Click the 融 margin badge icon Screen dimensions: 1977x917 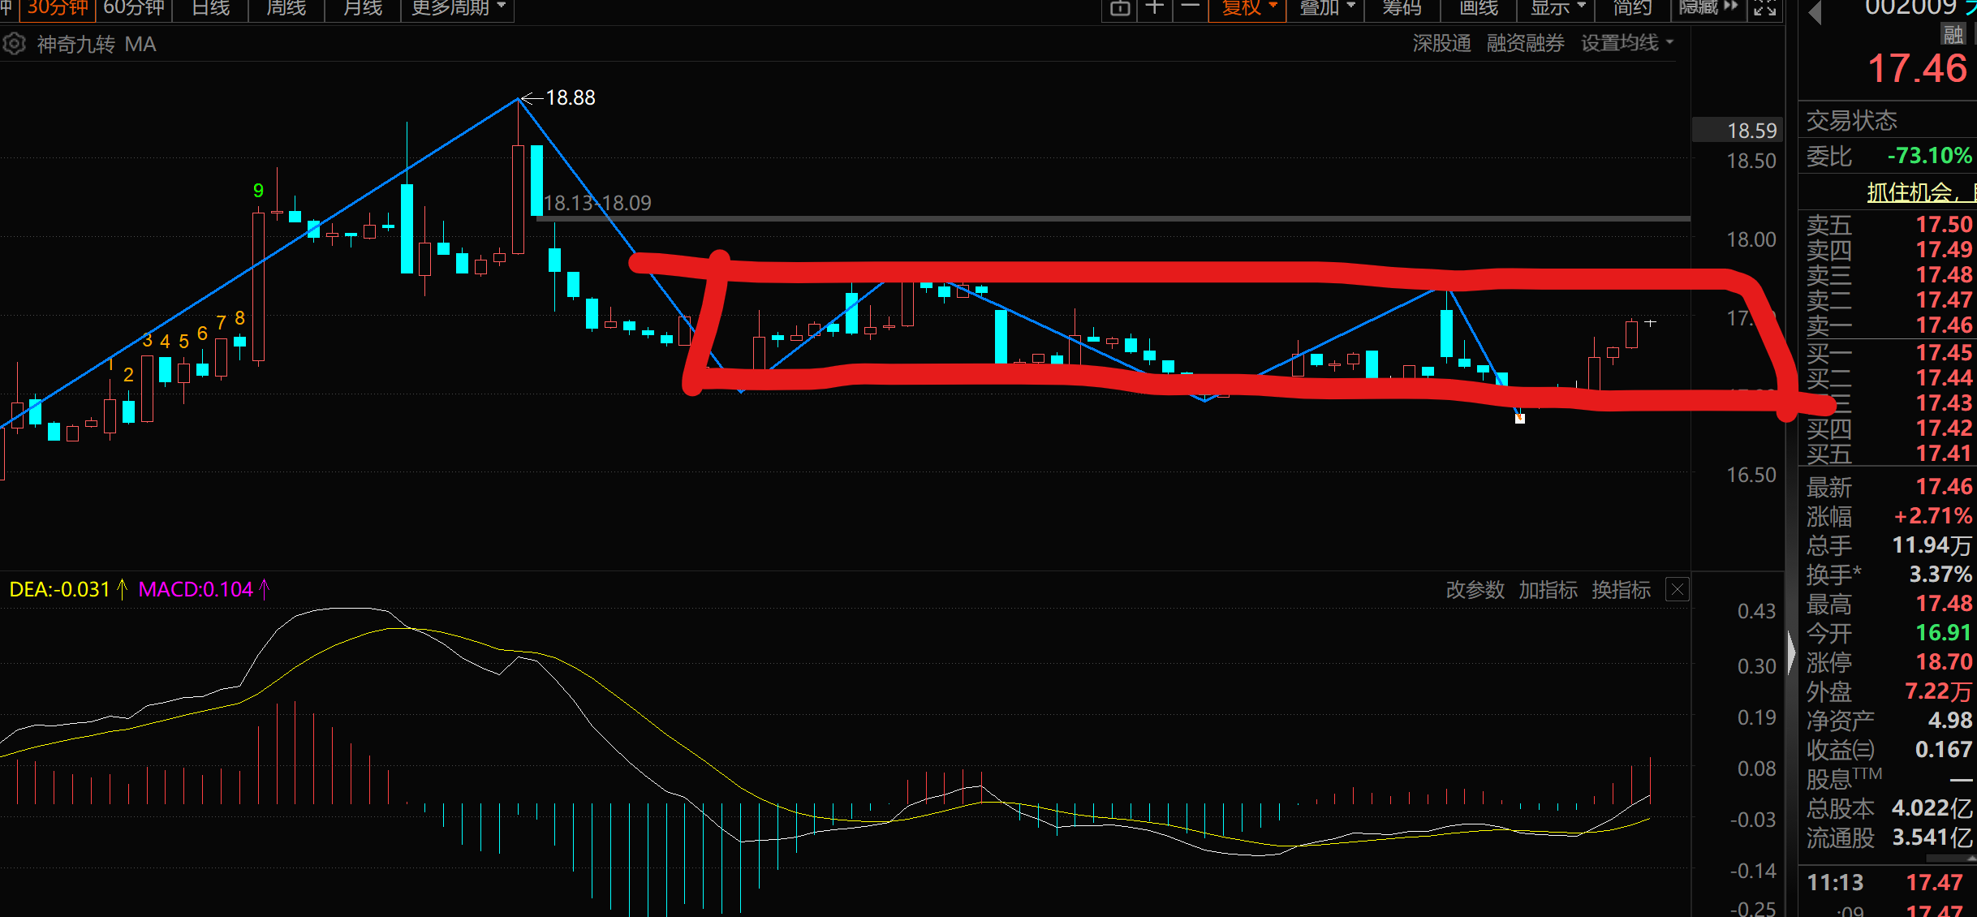point(1953,35)
